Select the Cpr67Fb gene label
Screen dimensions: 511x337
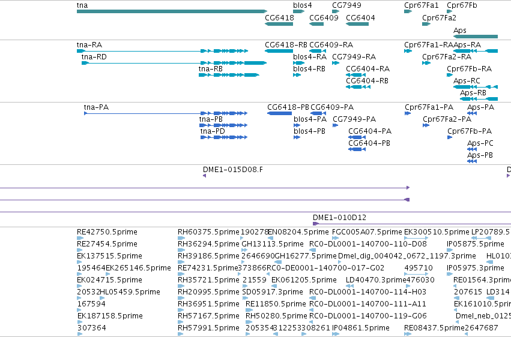click(462, 5)
